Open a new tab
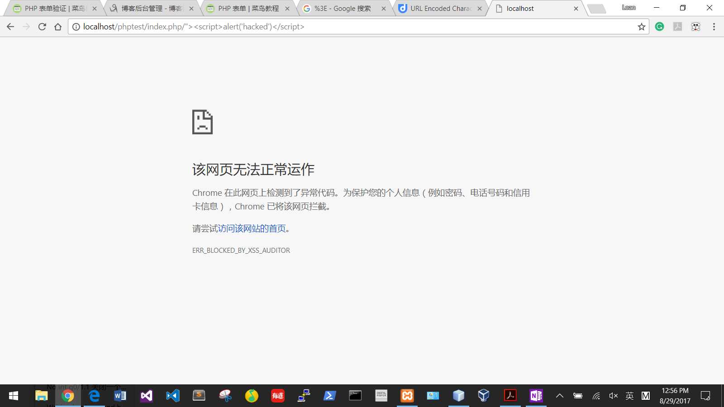The width and height of the screenshot is (724, 407). (596, 9)
